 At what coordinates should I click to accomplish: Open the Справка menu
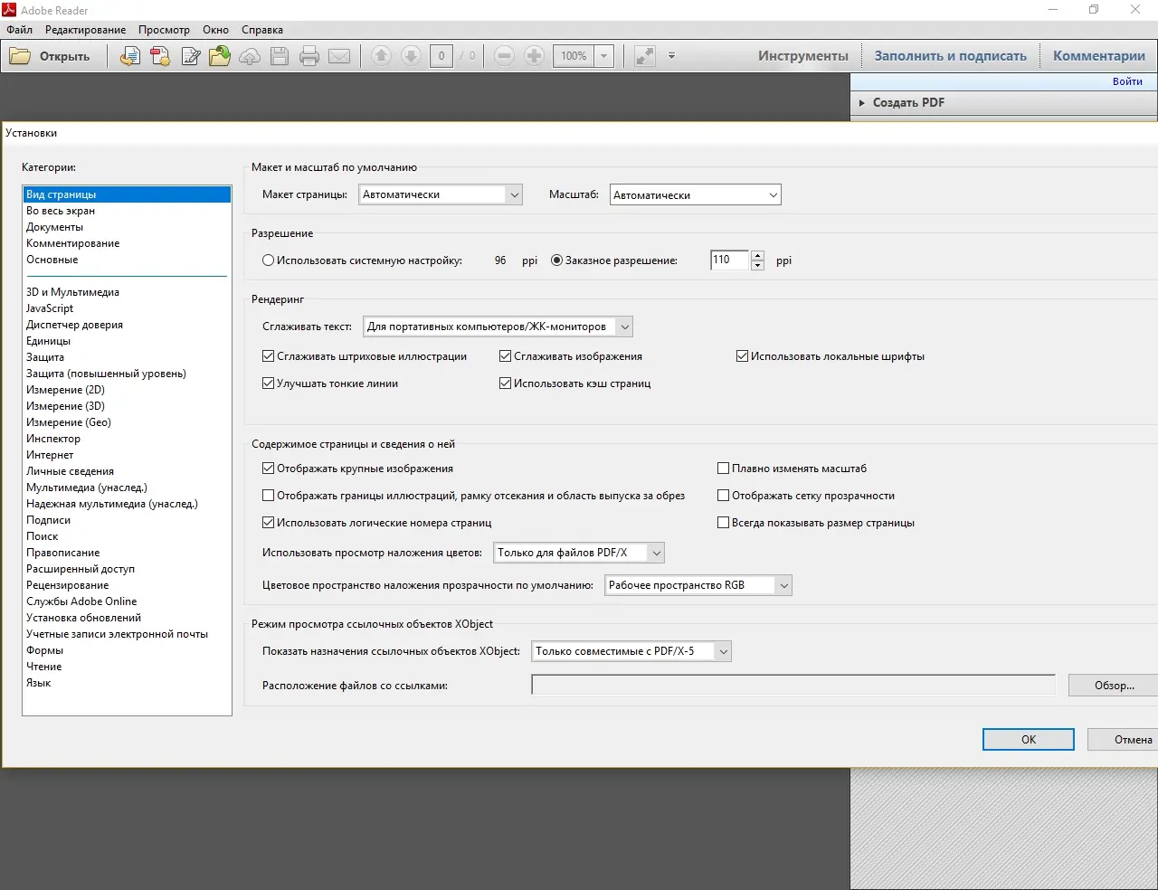262,30
